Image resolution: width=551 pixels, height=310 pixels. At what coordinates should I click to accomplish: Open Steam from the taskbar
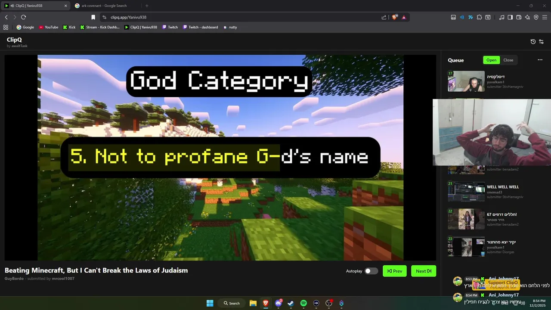pyautogui.click(x=291, y=303)
